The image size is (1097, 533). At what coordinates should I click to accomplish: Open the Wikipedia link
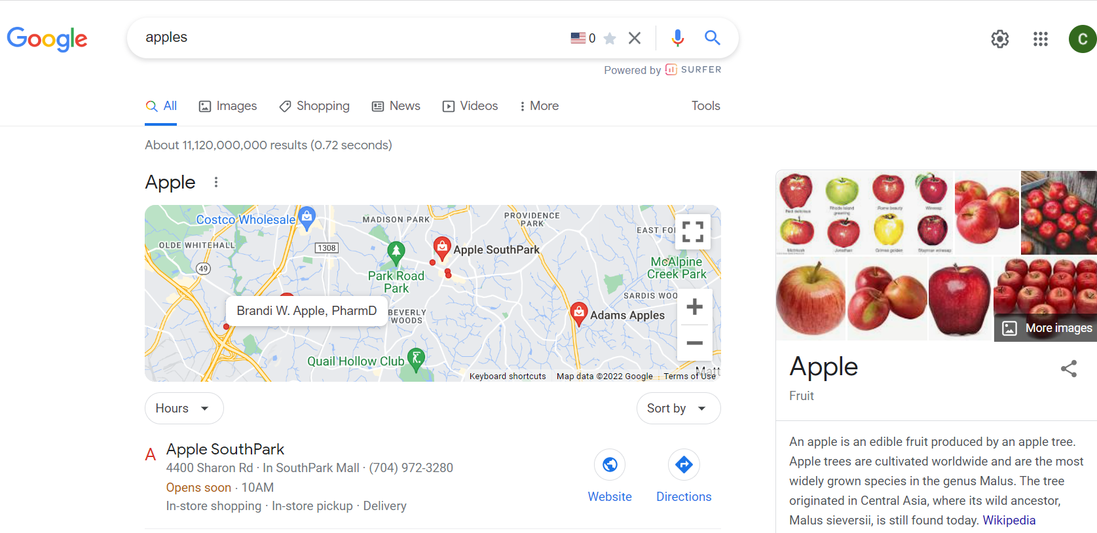[x=1009, y=520]
